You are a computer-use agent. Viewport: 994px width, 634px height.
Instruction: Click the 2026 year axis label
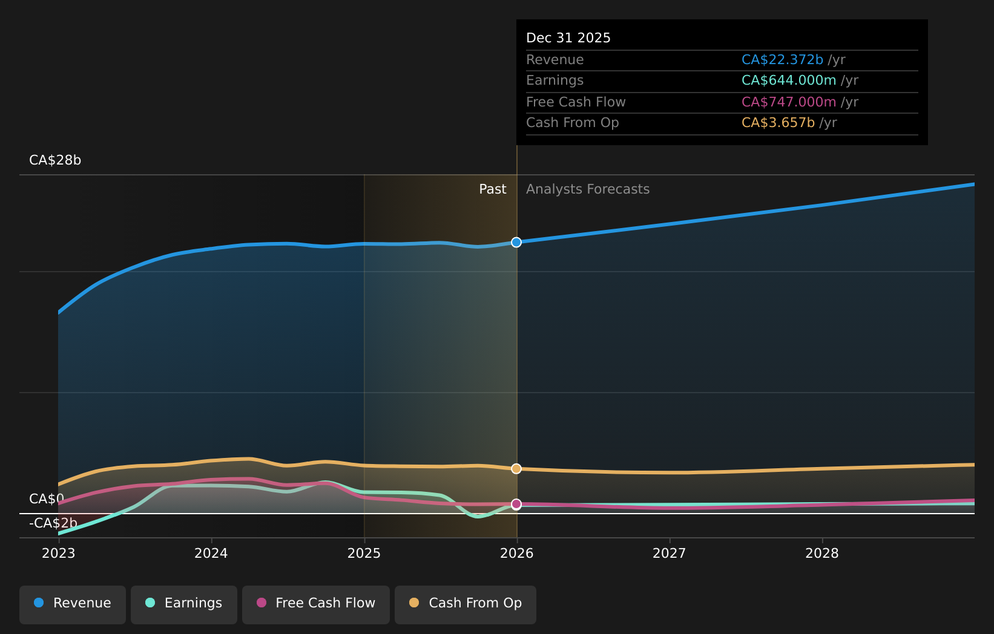click(x=517, y=554)
